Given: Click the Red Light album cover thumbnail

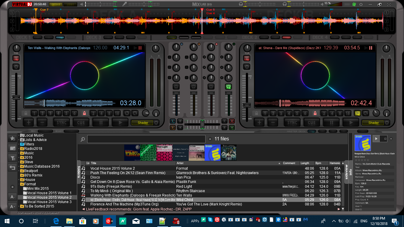Looking at the screenshot, I should coord(164,153).
